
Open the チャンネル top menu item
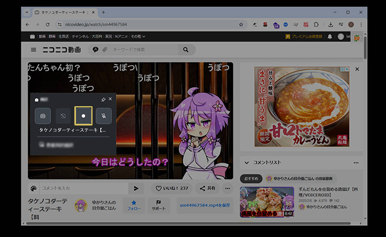click(80, 36)
